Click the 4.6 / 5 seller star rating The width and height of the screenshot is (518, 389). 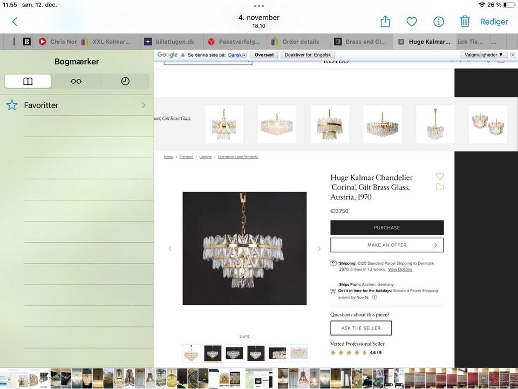pyautogui.click(x=356, y=353)
